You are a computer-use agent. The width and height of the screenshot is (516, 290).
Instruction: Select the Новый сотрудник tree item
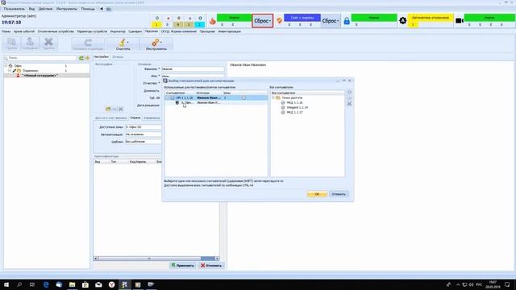click(x=40, y=76)
